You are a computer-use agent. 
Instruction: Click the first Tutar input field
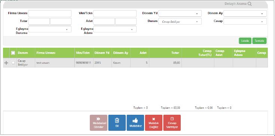pos(39,21)
